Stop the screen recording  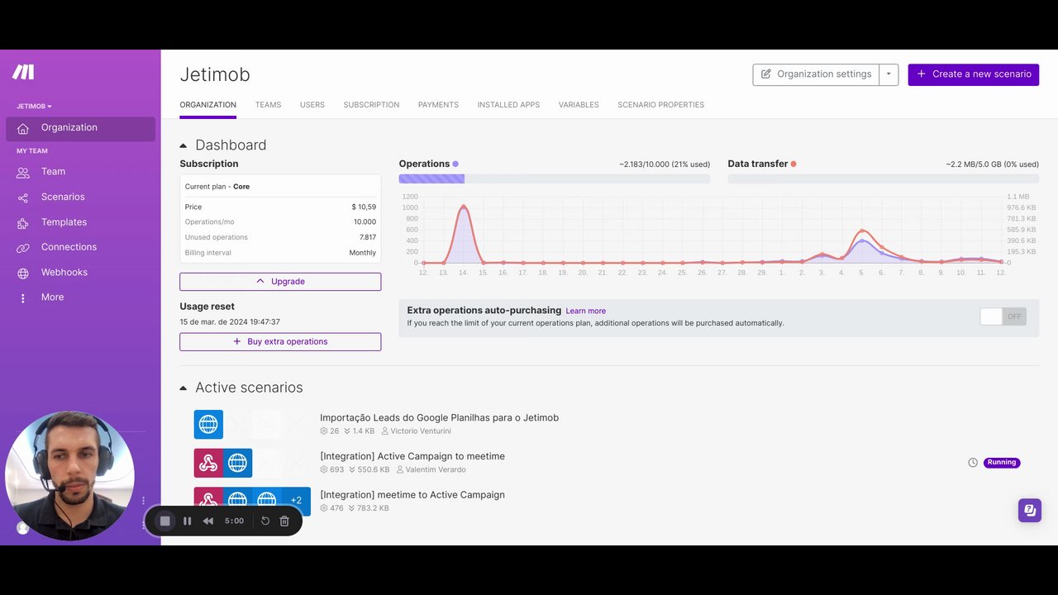tap(164, 521)
